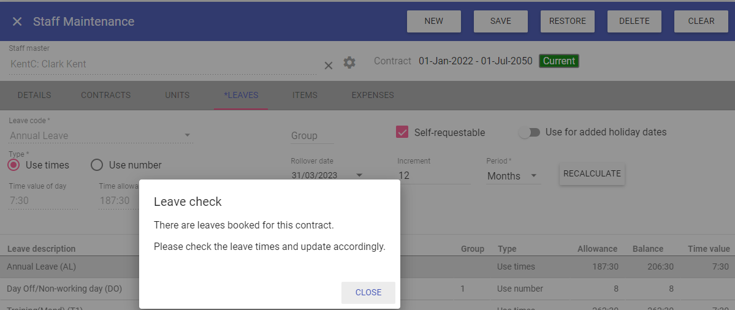Viewport: 735px width, 310px height.
Task: Click the Save button
Action: pyautogui.click(x=501, y=21)
